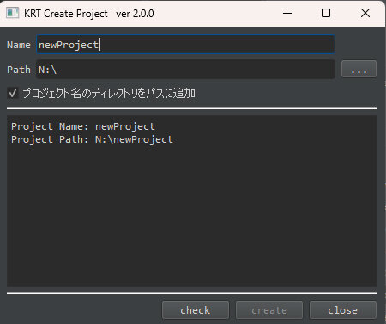386x324 pixels.
Task: Click the Path label
Action: click(19, 70)
